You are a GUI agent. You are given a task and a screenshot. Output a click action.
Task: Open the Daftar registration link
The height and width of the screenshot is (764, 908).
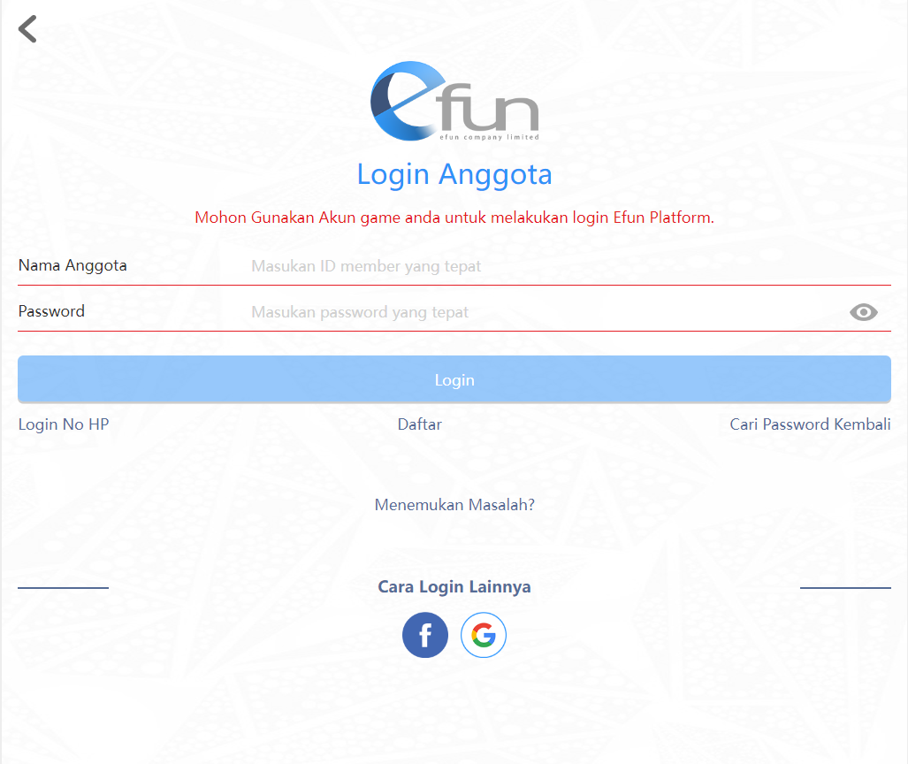pyautogui.click(x=420, y=424)
